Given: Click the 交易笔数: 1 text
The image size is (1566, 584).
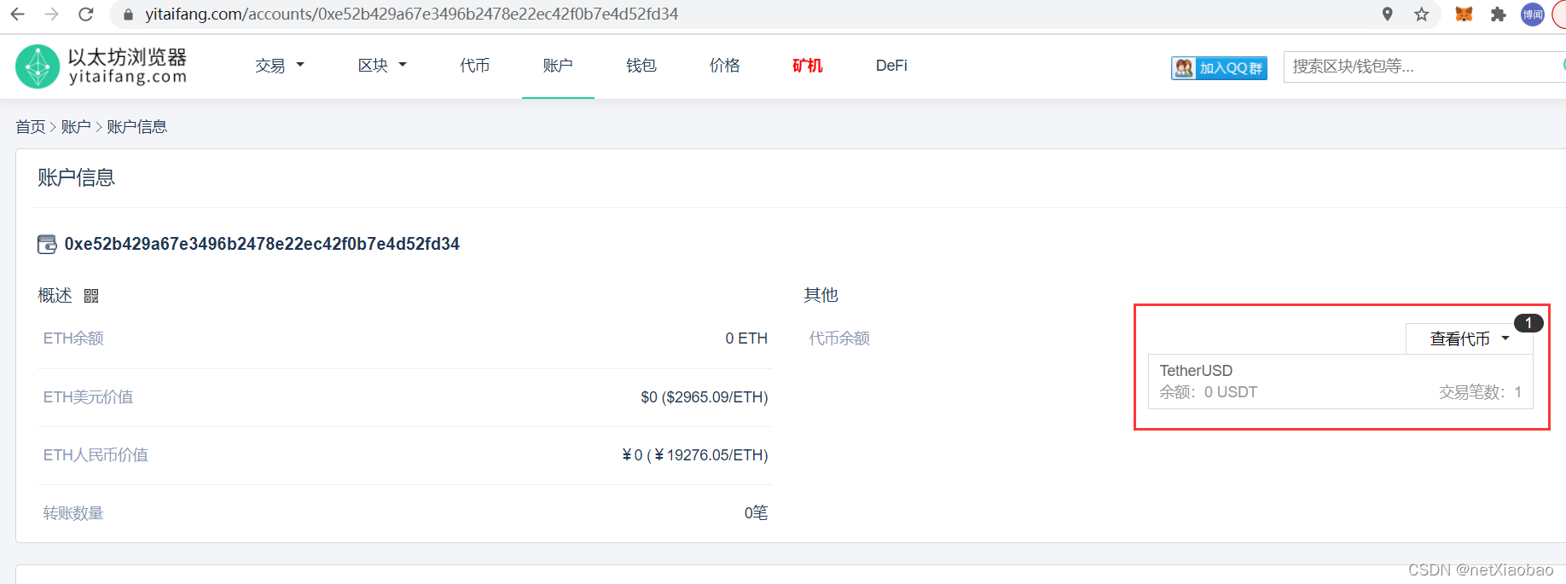Looking at the screenshot, I should tap(1481, 392).
